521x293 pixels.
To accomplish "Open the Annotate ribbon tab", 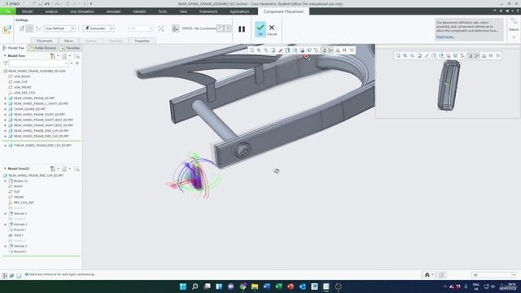I will click(114, 11).
